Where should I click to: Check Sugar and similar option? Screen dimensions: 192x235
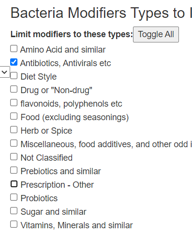coord(14,211)
